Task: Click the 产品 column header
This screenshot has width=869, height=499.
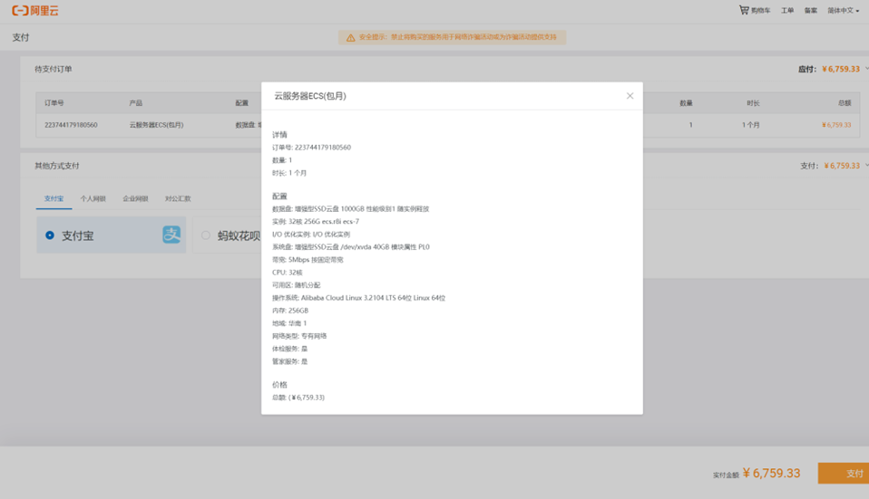Action: pyautogui.click(x=136, y=103)
